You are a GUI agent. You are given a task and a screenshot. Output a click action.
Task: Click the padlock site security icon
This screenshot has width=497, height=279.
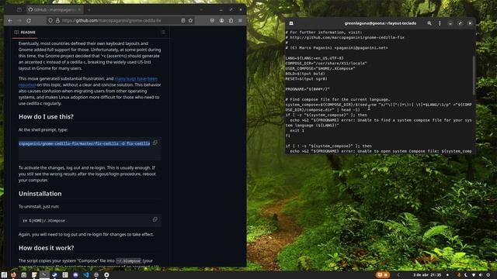[57, 21]
